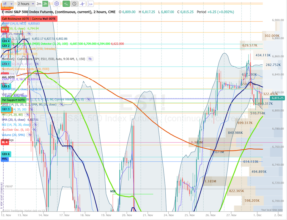
Task: Expand the 2 hours timeframe dropdown
Action: 33,4
